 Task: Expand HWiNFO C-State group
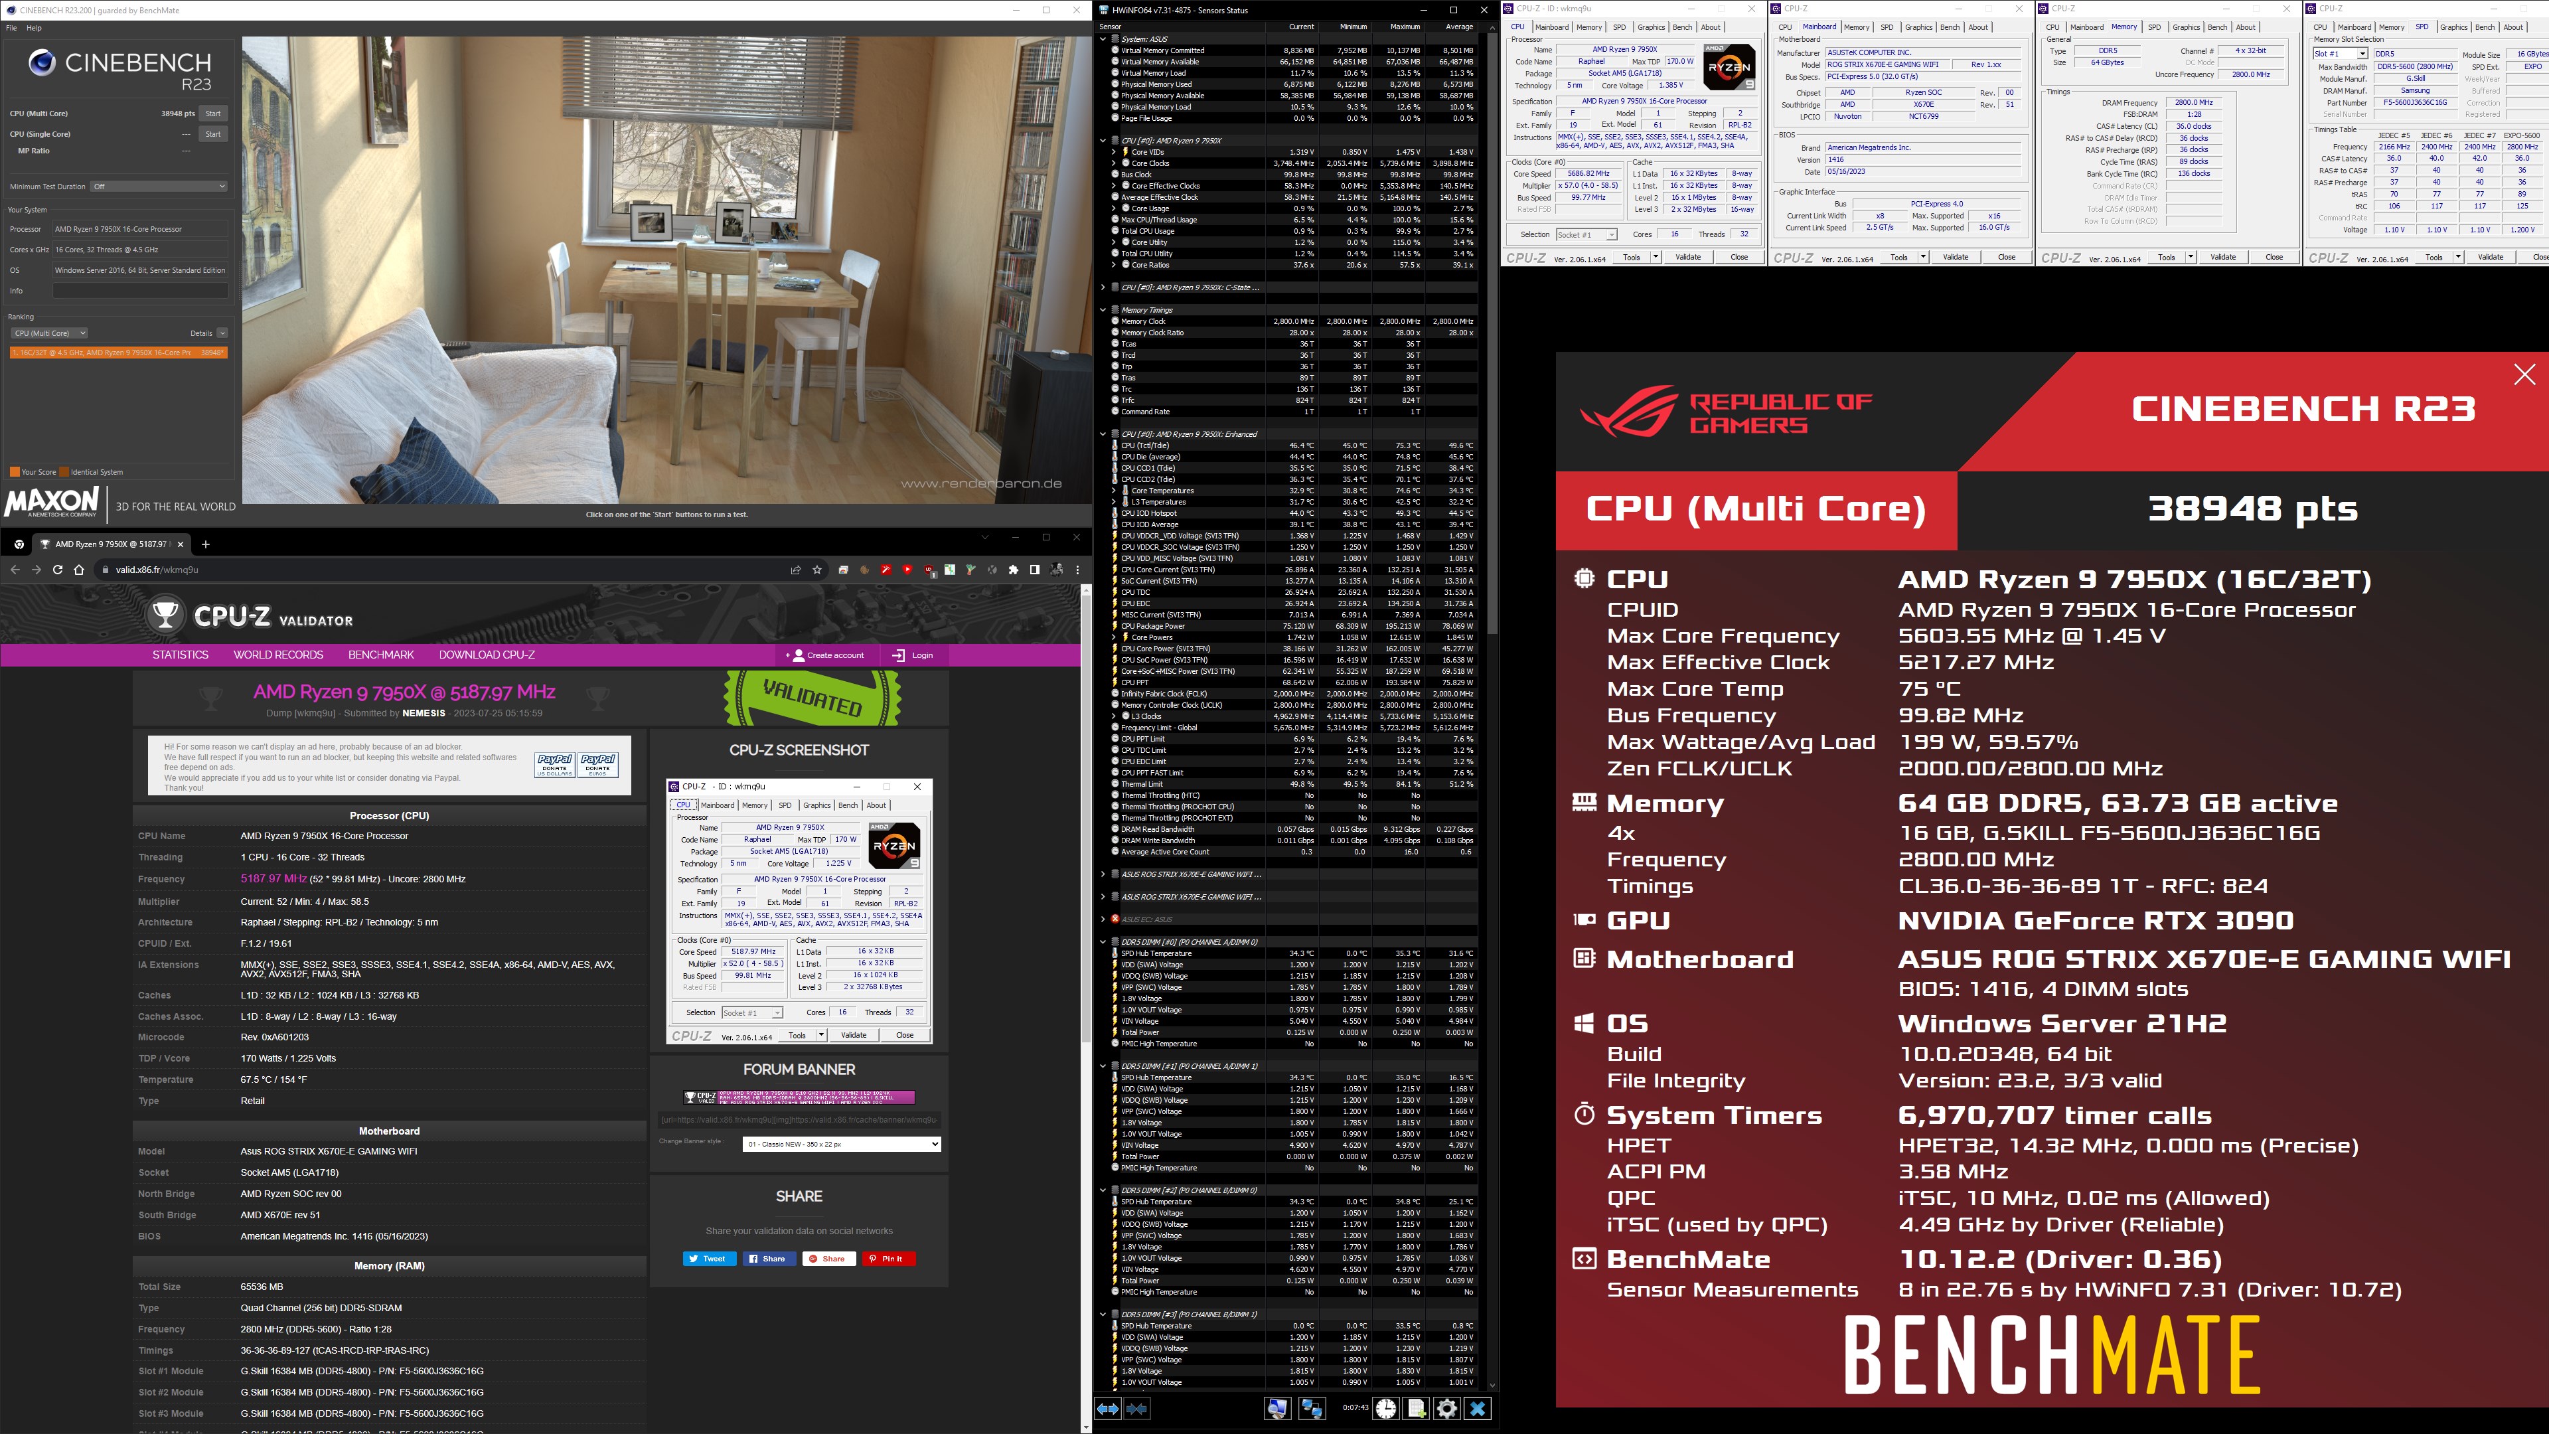(1103, 288)
